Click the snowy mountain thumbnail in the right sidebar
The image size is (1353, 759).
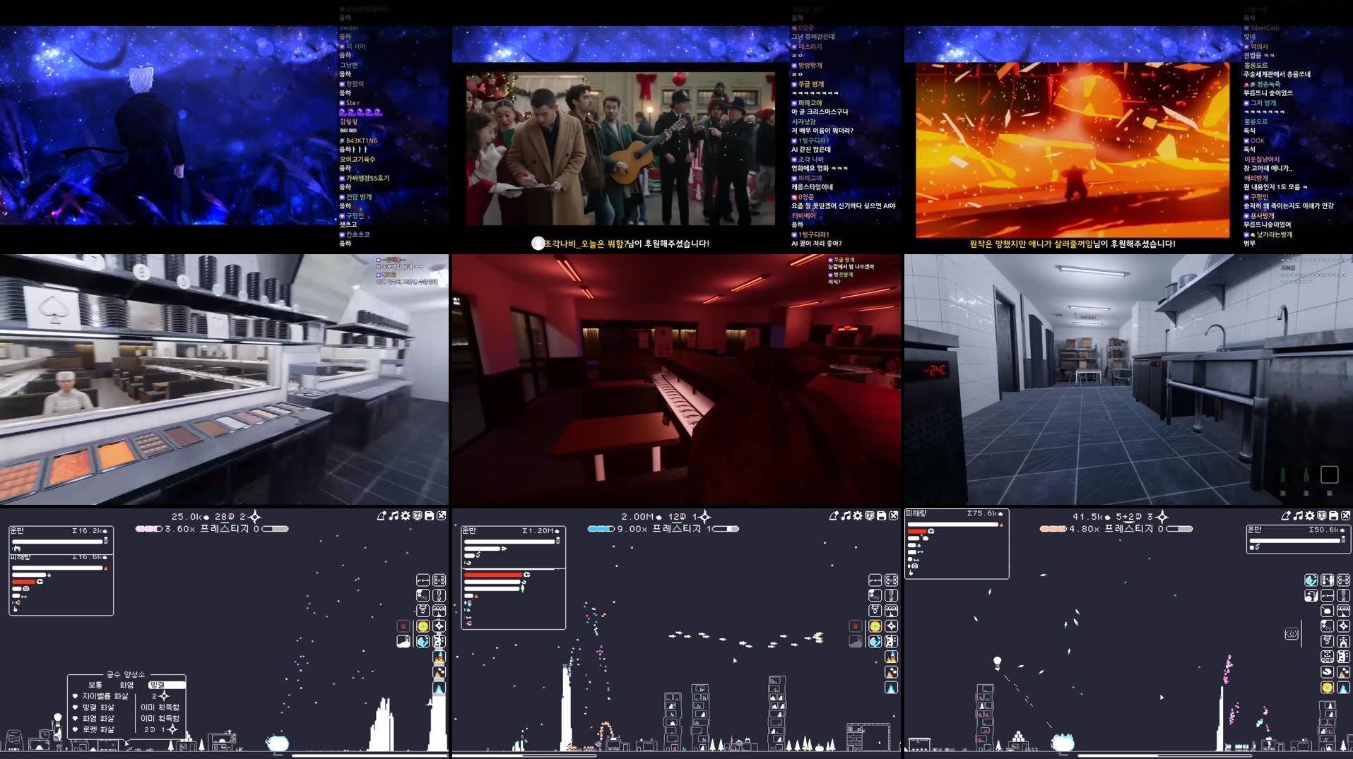click(x=1343, y=672)
